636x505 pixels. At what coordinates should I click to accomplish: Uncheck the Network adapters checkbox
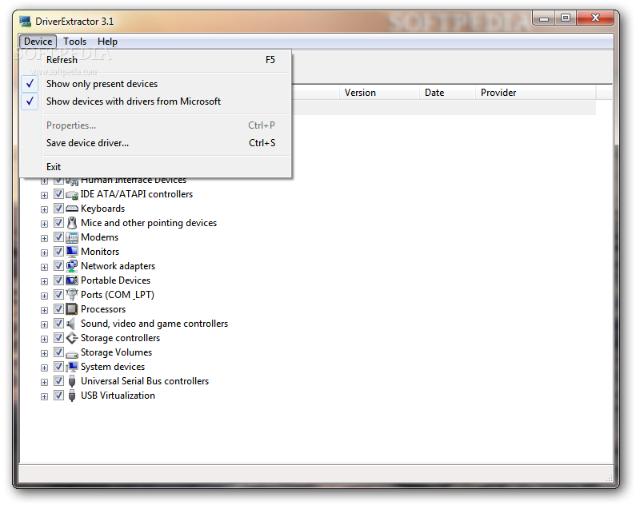(x=58, y=266)
